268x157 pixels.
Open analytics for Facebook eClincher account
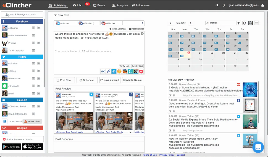tap(39, 28)
